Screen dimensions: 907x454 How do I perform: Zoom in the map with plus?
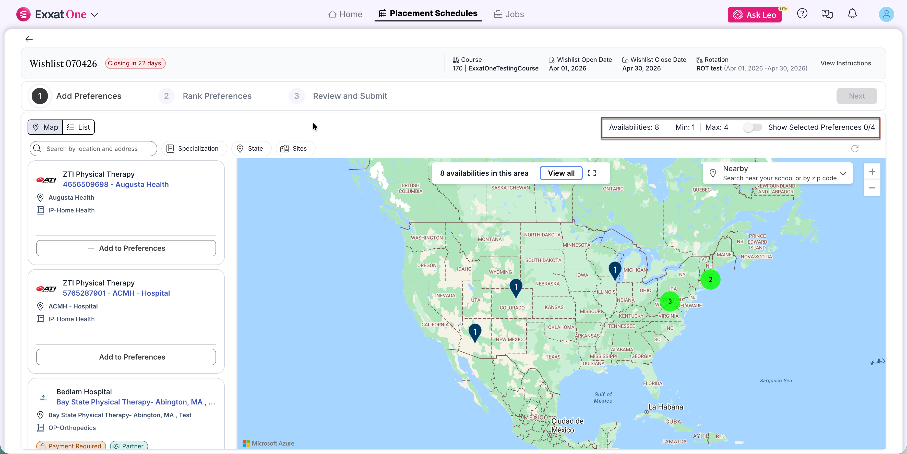(x=872, y=172)
